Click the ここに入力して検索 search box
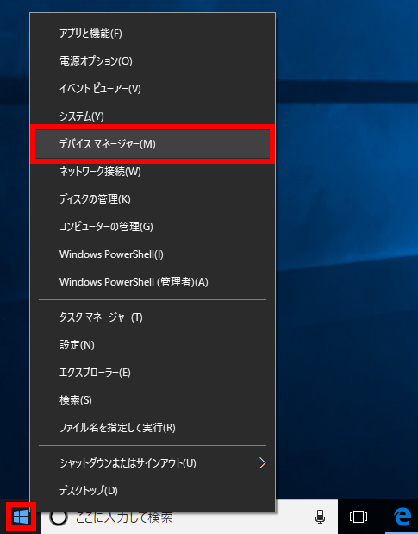The width and height of the screenshot is (418, 534). click(x=189, y=518)
